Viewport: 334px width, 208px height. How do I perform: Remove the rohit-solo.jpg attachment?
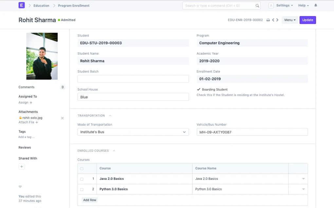coord(62,118)
